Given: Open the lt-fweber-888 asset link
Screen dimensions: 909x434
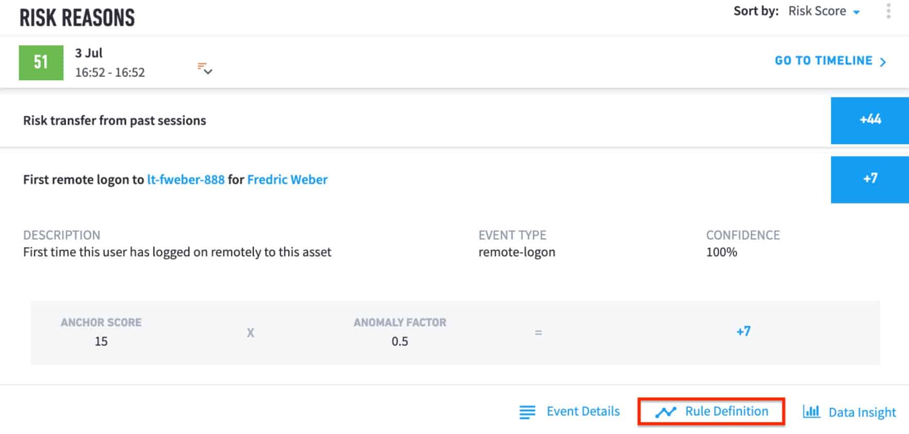Looking at the screenshot, I should tap(186, 180).
